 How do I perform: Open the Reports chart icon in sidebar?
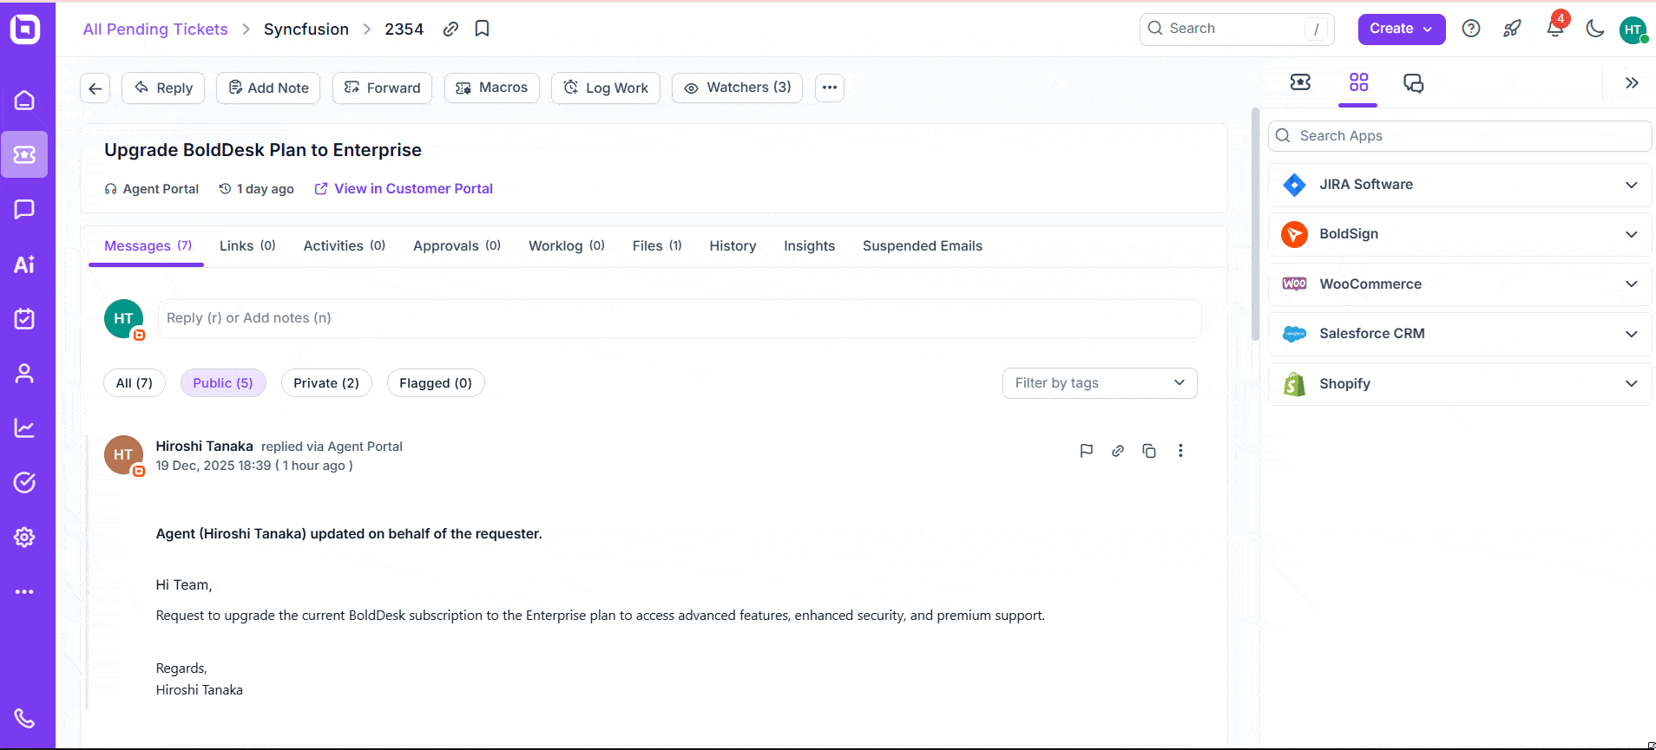tap(24, 428)
